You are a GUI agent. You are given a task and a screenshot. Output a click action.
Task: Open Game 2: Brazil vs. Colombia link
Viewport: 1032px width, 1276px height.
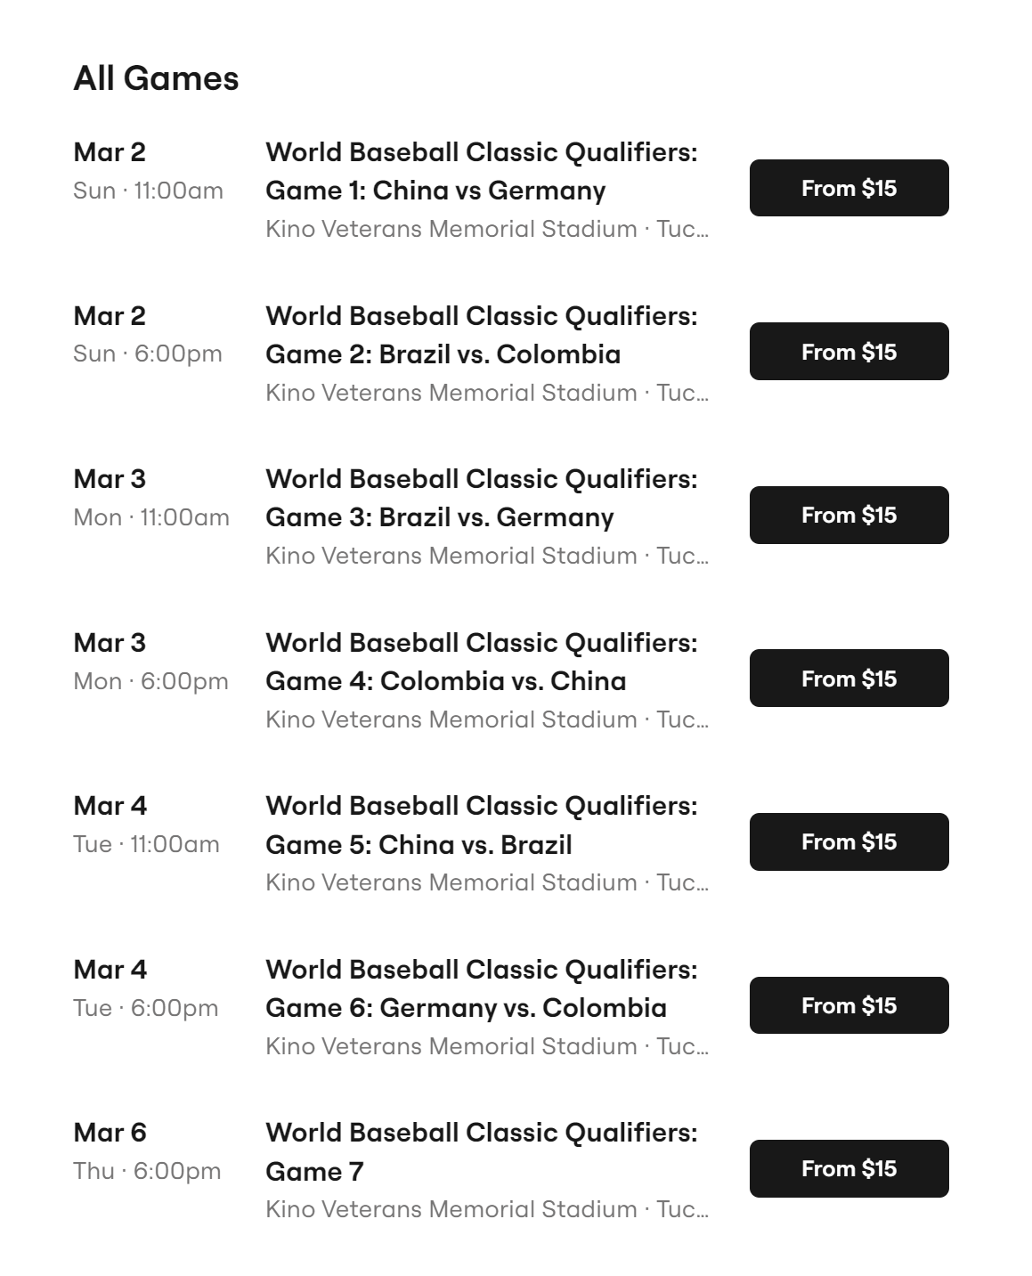pyautogui.click(x=482, y=335)
